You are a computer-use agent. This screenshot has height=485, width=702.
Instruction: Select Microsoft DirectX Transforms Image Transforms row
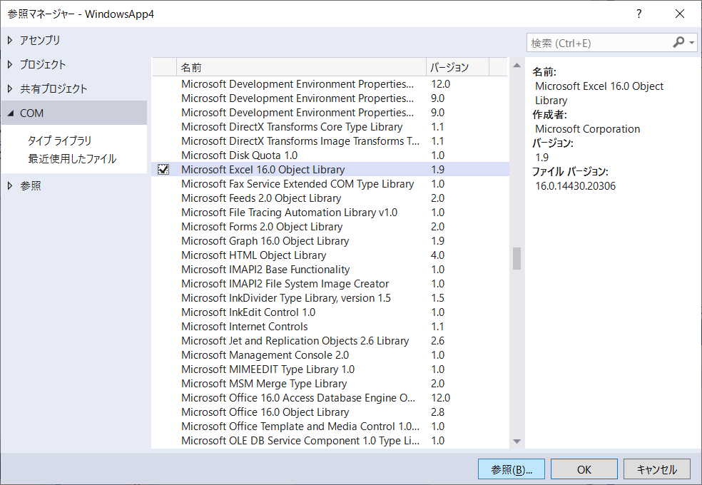[330, 141]
